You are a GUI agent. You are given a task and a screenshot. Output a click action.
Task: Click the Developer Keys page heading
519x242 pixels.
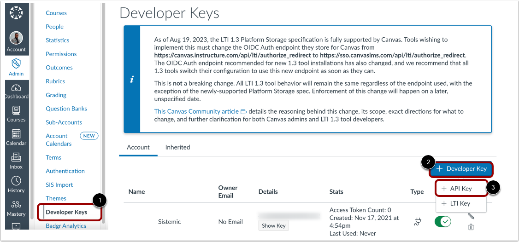170,13
